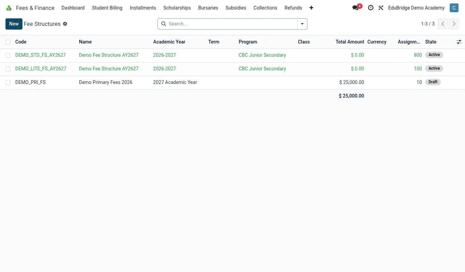Screen dimensions: 465x272
Task: Open the optional columns adjust icon
Action: [x=459, y=42]
